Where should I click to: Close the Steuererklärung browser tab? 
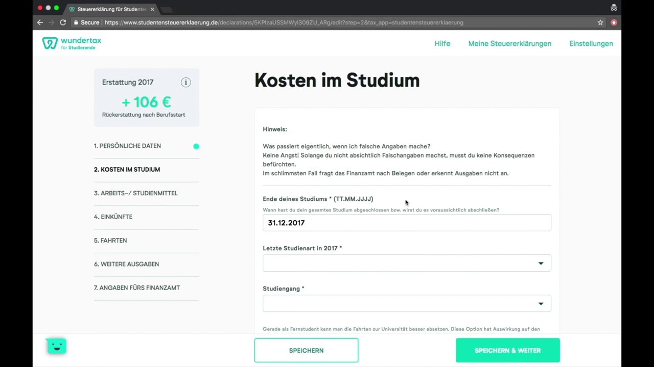coord(152,9)
